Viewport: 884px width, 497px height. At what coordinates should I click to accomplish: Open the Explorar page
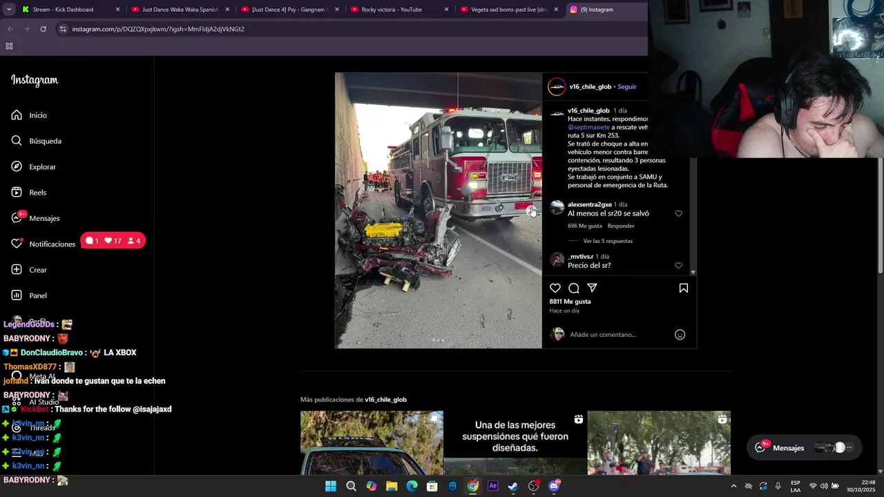pos(34,166)
